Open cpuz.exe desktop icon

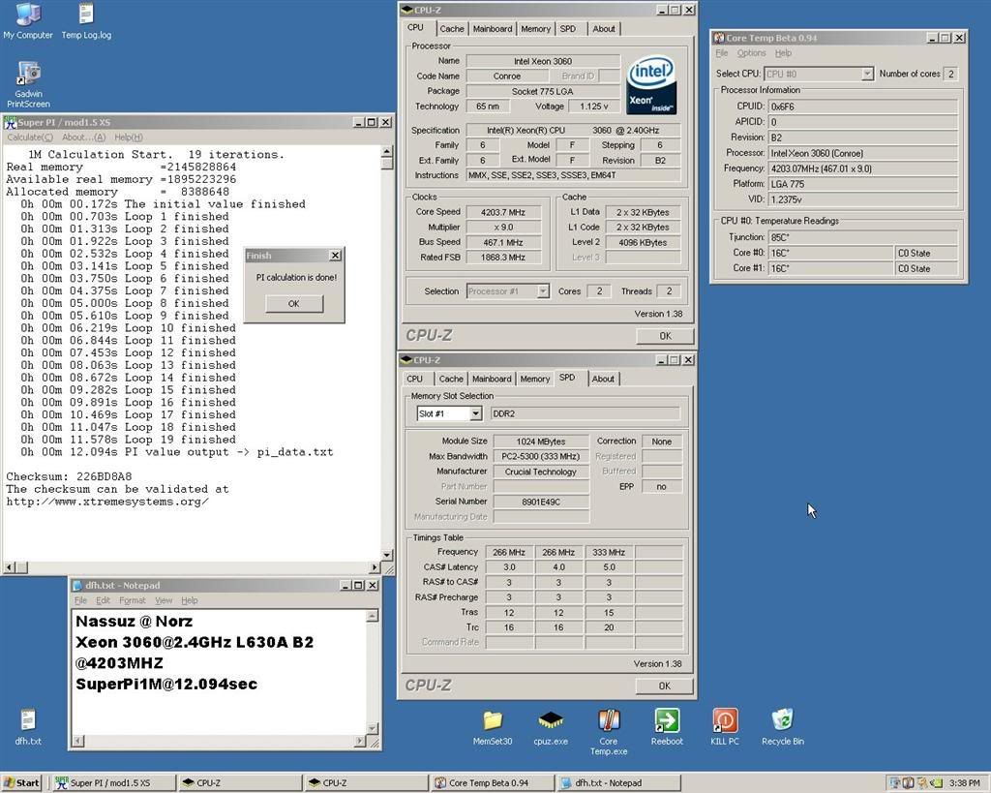click(x=551, y=721)
